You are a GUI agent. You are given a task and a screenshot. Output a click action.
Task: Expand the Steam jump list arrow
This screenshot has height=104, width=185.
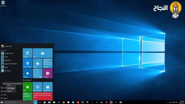coord(19,57)
